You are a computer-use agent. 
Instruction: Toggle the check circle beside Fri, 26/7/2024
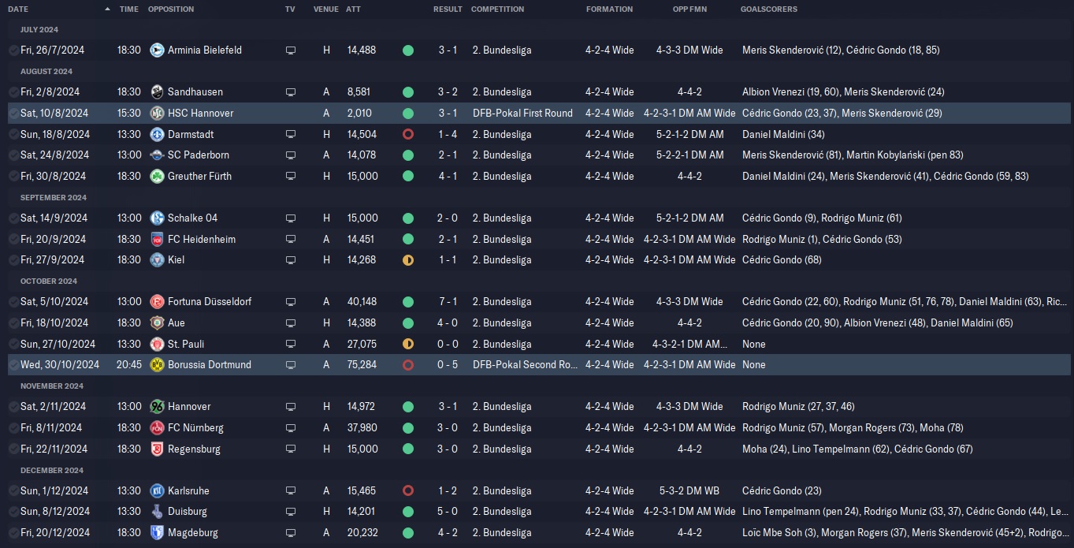click(x=13, y=50)
